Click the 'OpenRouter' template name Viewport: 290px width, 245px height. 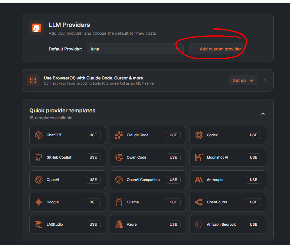pyautogui.click(x=217, y=202)
